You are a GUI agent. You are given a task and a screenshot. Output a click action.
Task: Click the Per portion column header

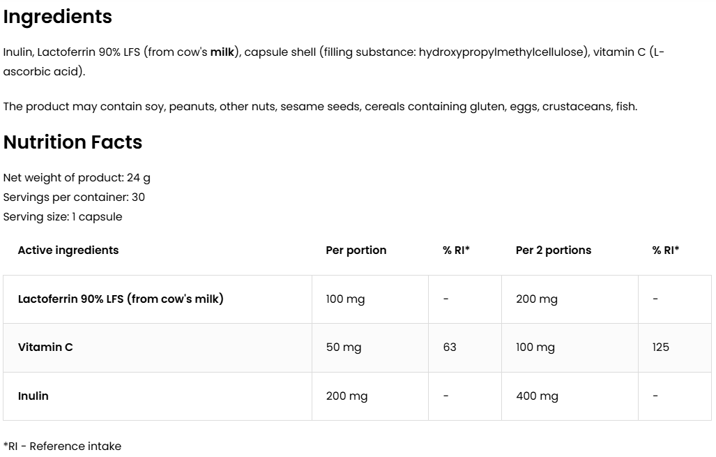[356, 250]
